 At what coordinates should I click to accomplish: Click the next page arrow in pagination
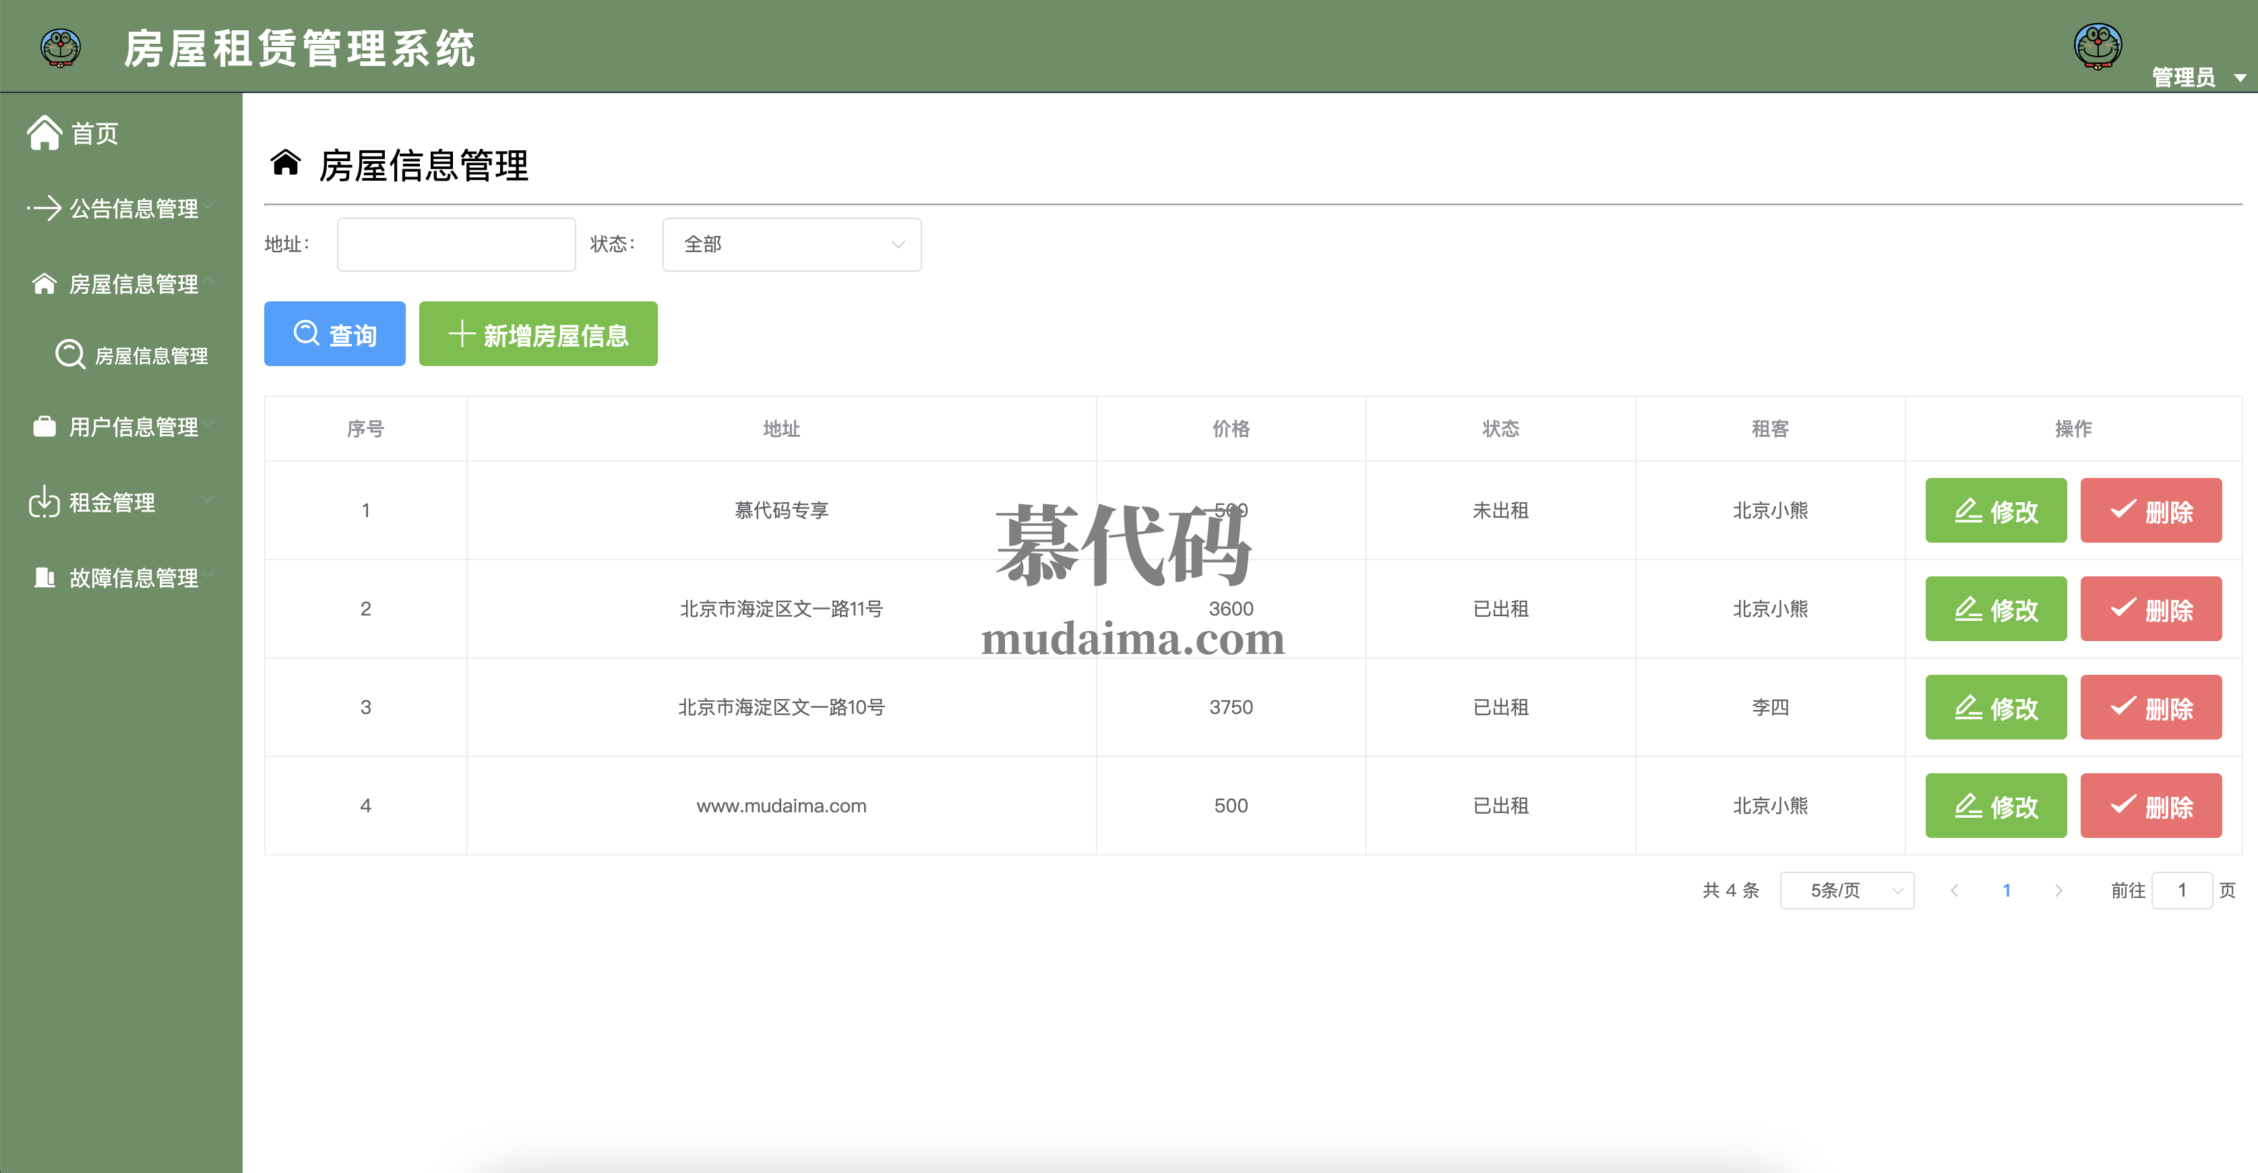tap(2058, 891)
